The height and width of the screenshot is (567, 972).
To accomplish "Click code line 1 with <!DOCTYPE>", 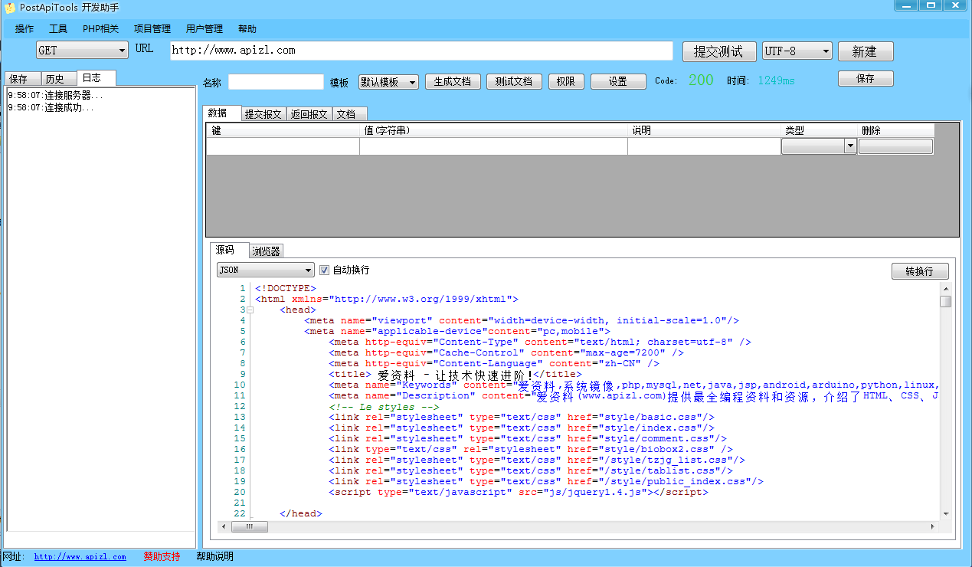I will click(286, 288).
